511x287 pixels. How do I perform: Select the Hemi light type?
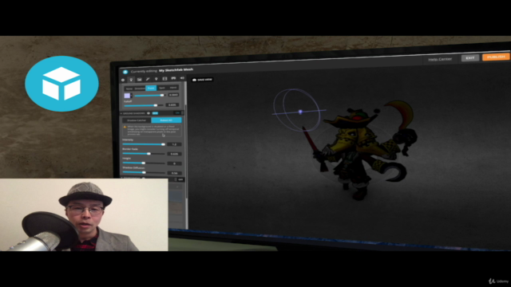pyautogui.click(x=173, y=88)
